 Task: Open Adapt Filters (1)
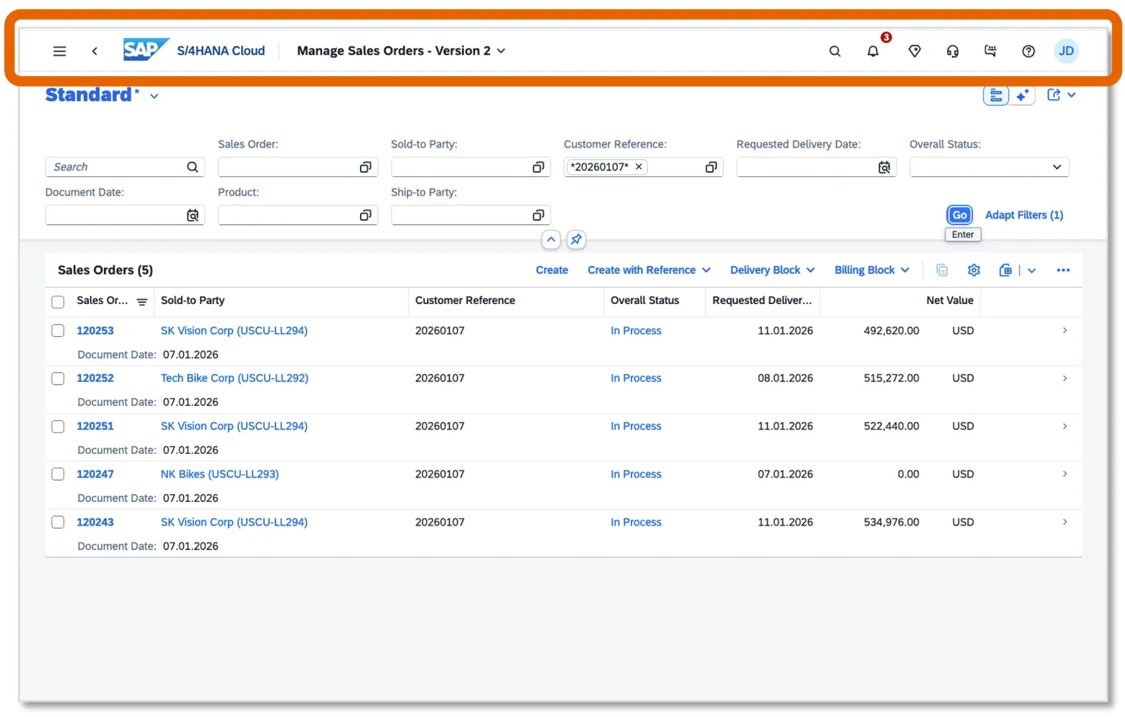point(1024,215)
